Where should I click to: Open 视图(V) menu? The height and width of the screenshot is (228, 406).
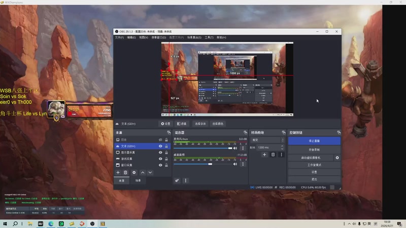click(x=144, y=37)
